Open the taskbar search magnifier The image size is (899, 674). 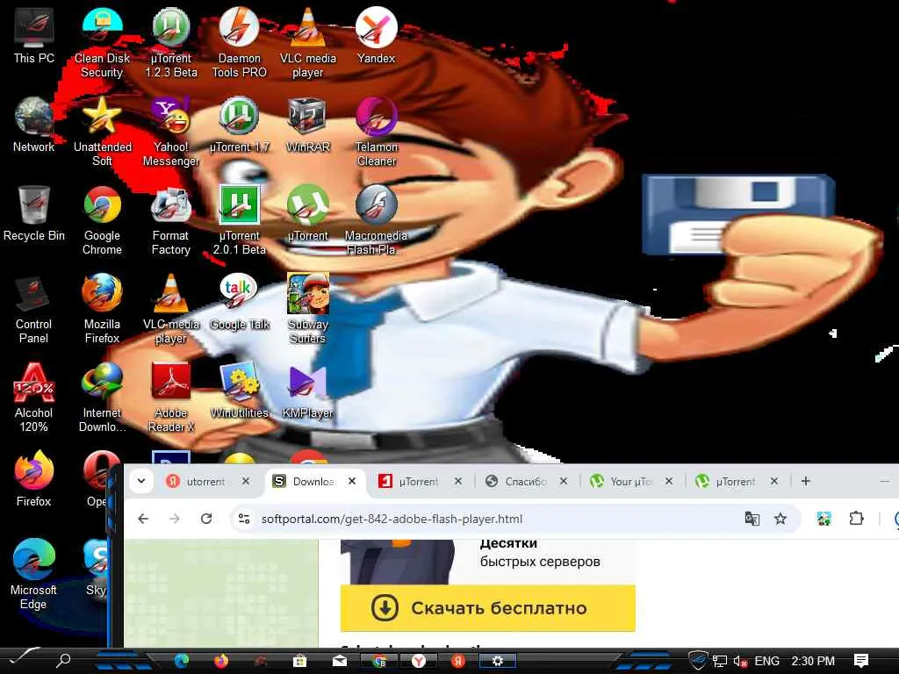tap(62, 661)
